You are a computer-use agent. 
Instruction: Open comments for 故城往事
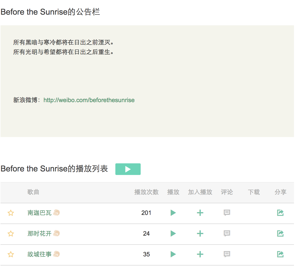tap(227, 254)
